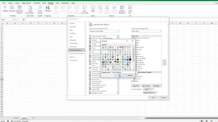Select the checkerboard pattern symbol

tap(118, 62)
